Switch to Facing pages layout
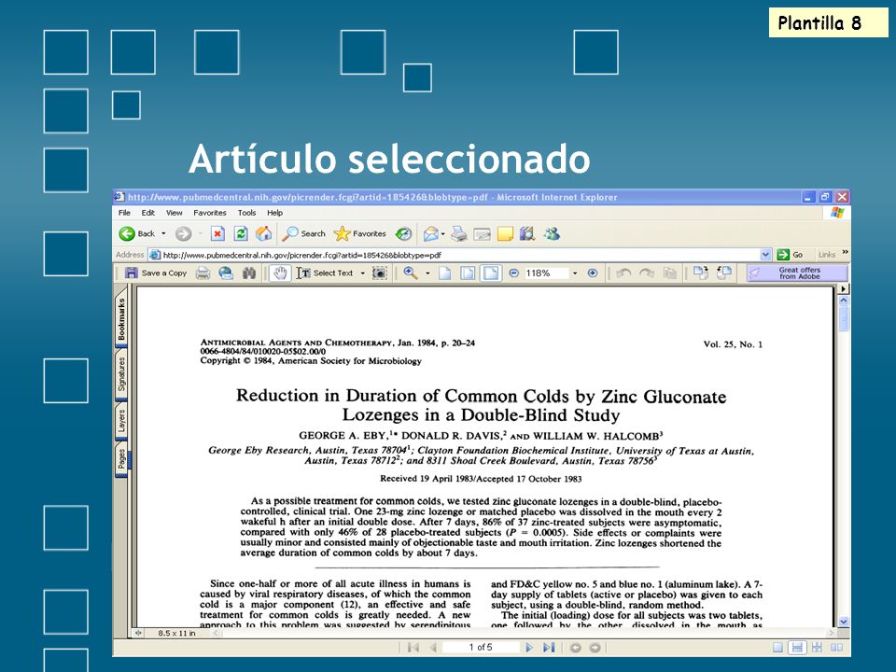The width and height of the screenshot is (896, 672). click(836, 648)
